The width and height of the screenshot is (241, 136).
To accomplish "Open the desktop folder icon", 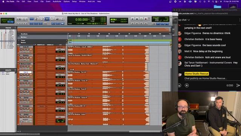I will [x=218, y=6].
